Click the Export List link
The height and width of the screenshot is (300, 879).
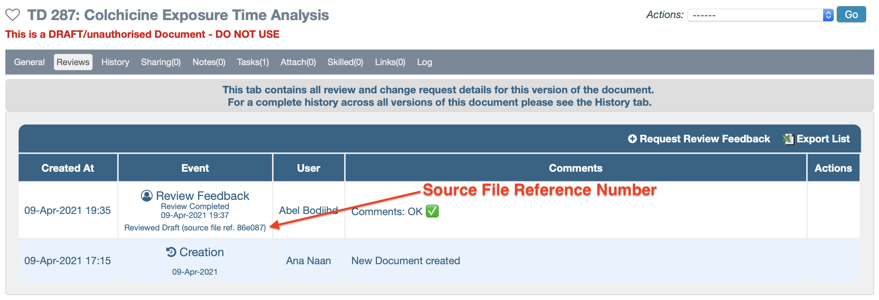[x=823, y=139]
